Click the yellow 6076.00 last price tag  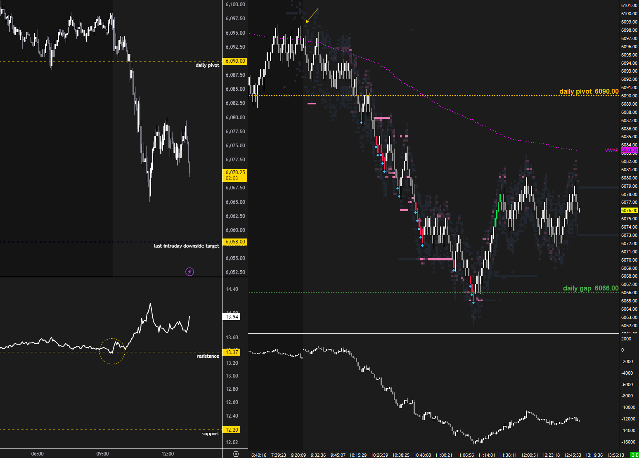tap(629, 210)
